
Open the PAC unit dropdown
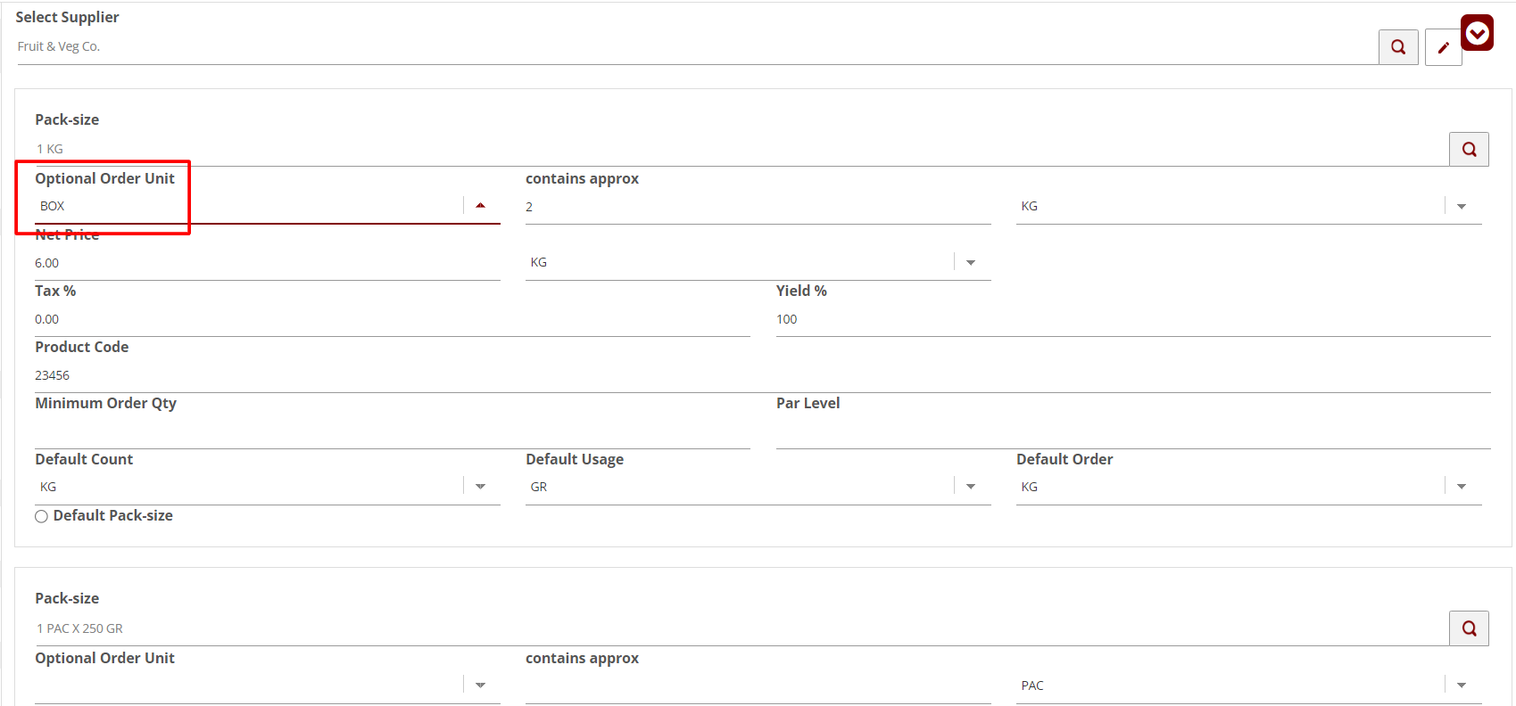[x=1461, y=685]
